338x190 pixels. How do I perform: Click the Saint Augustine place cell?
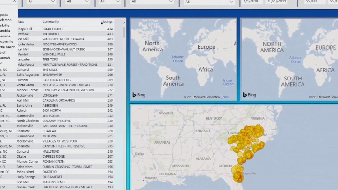[28, 75]
